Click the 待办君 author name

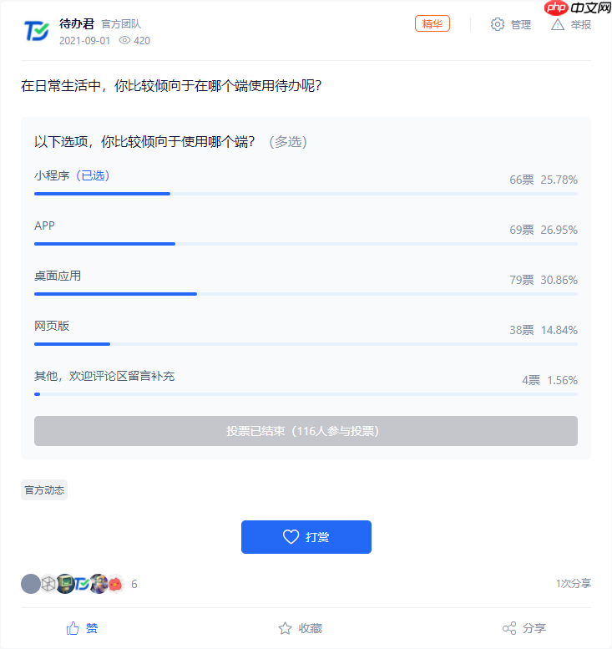77,23
